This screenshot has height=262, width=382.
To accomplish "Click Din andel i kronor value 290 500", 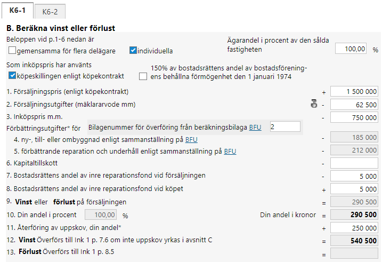I will pyautogui.click(x=354, y=215).
